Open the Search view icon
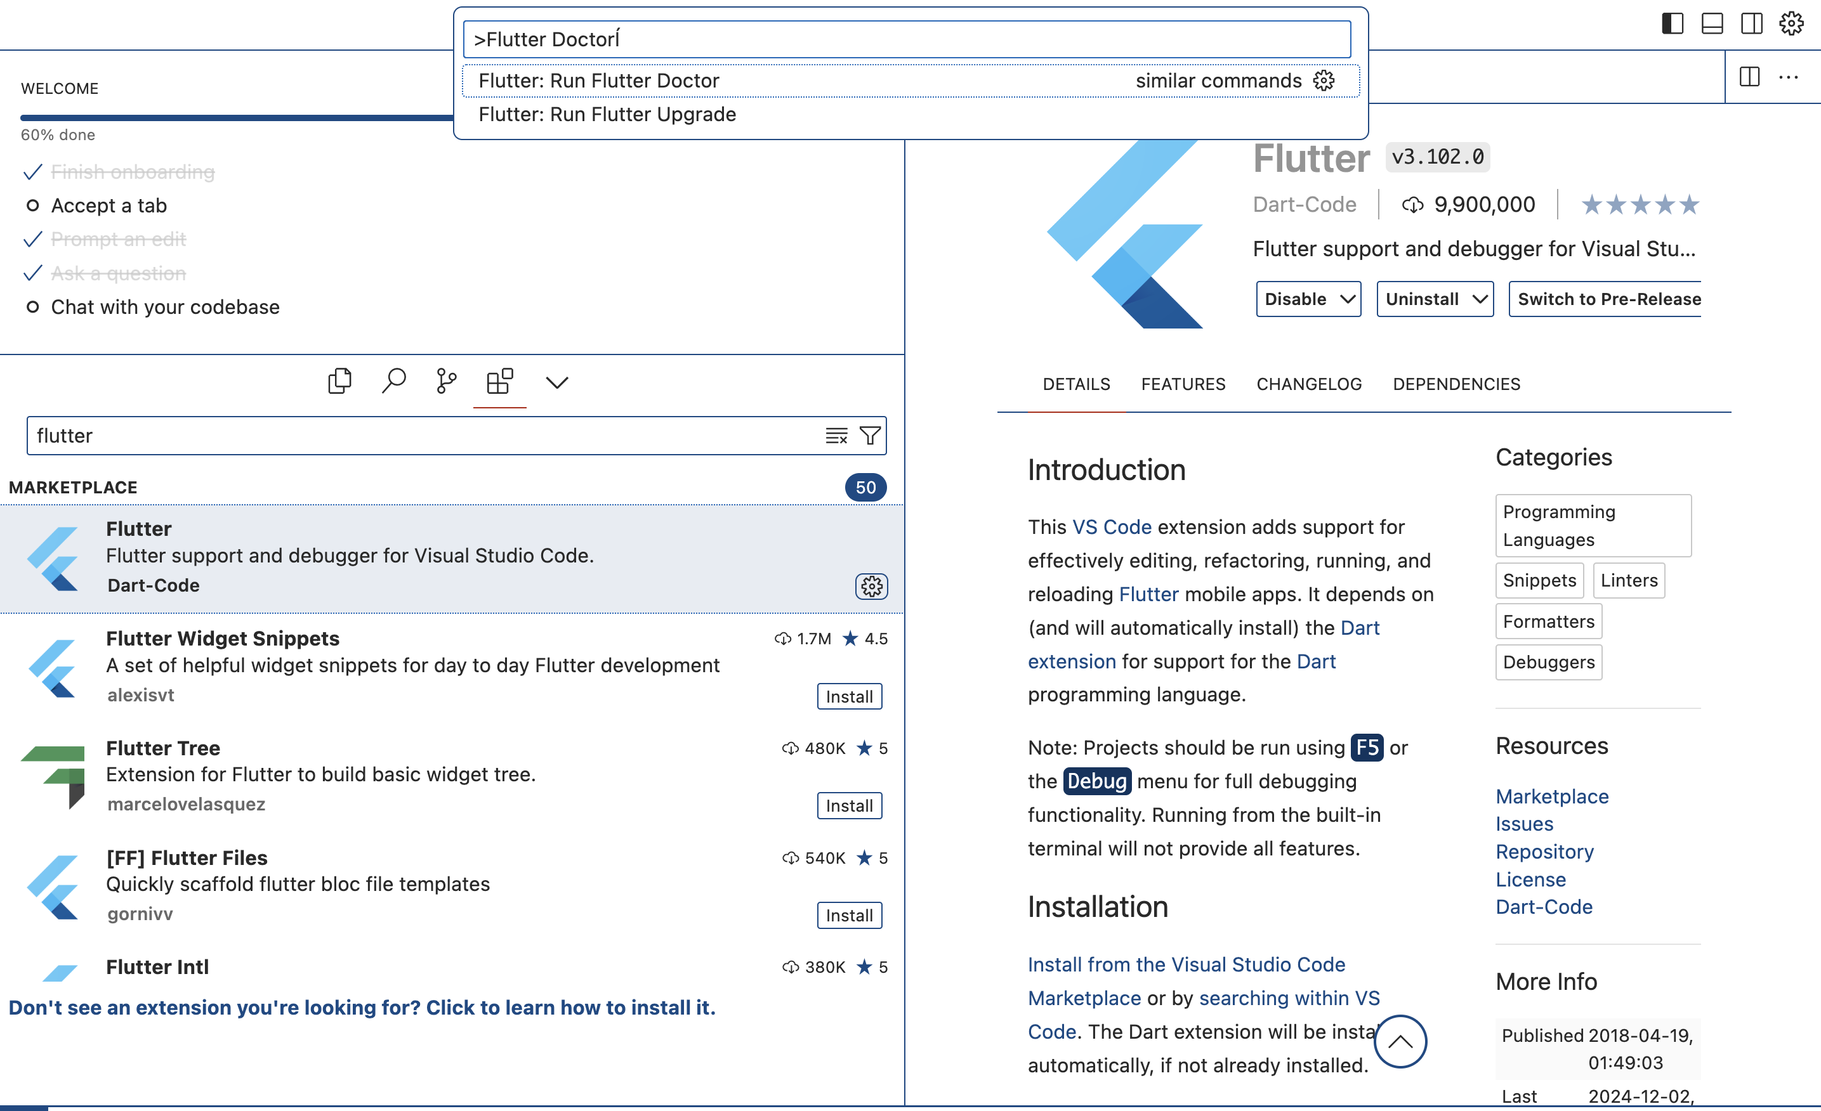 (x=393, y=382)
